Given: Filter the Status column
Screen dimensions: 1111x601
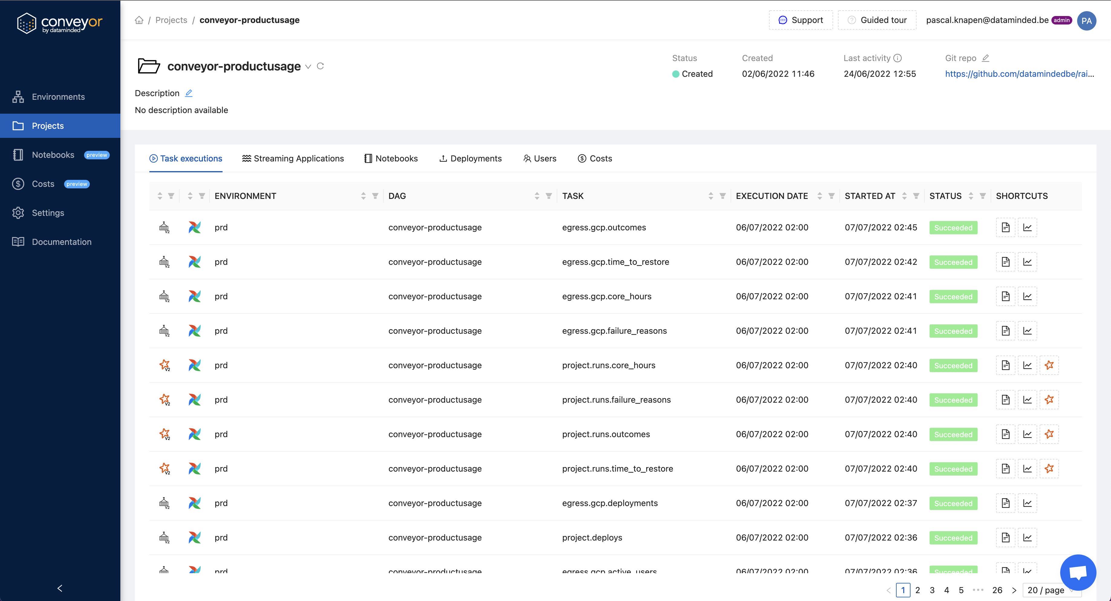Looking at the screenshot, I should [982, 196].
